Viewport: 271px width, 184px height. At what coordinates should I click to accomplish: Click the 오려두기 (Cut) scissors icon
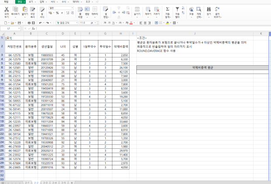(x=6, y=10)
